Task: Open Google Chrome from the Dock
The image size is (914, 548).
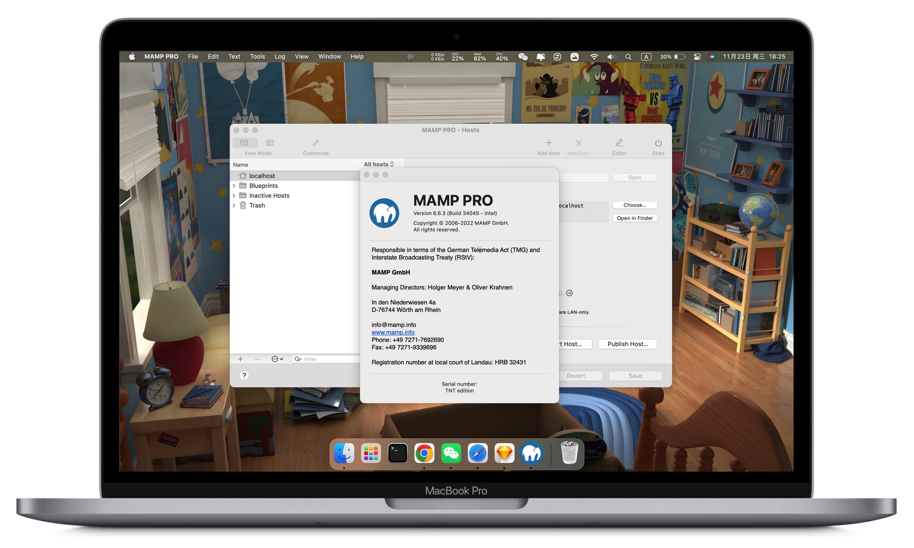Action: click(x=424, y=453)
